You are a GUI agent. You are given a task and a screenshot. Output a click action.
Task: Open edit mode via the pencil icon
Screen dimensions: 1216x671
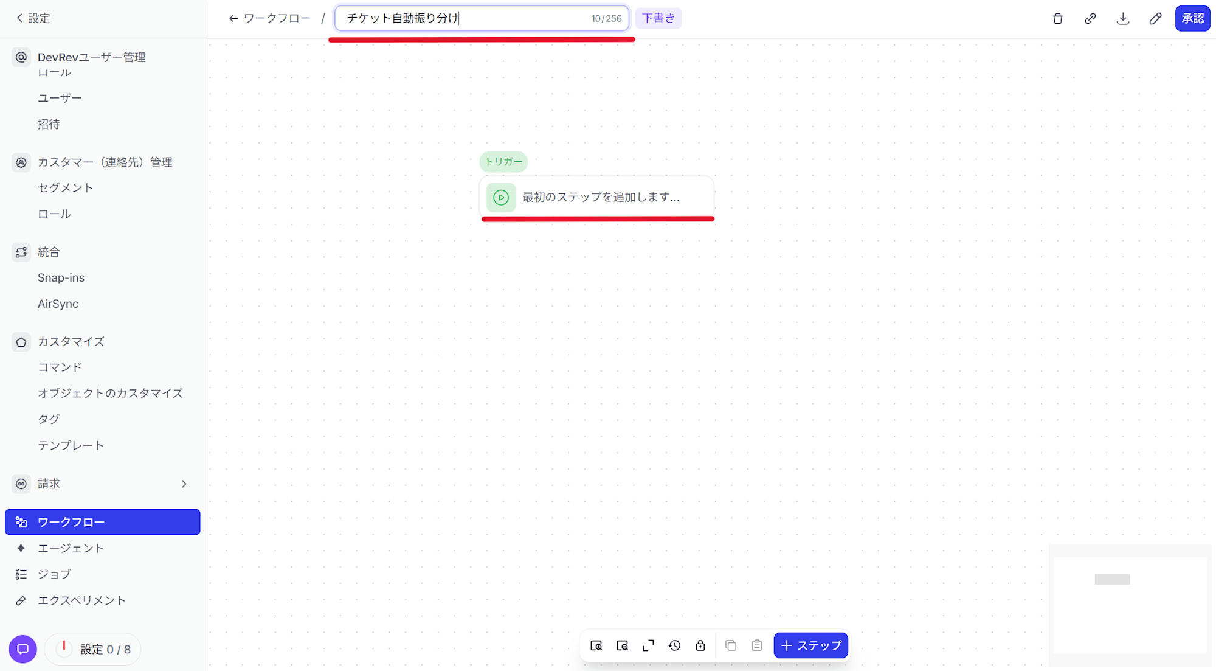(1155, 18)
